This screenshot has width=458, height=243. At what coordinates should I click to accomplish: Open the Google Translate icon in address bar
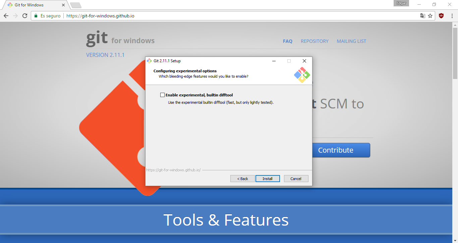tap(423, 16)
